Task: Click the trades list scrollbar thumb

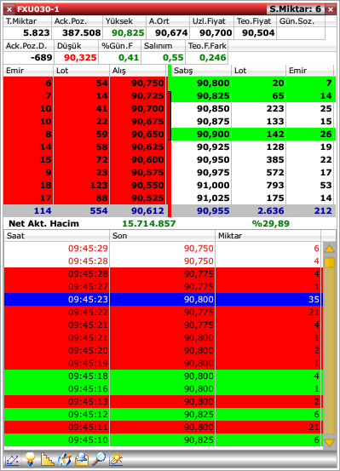Action: 330,263
